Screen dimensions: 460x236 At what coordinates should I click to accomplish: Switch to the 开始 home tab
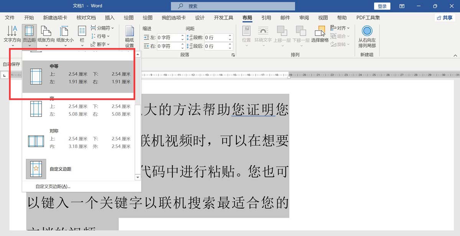coord(29,18)
